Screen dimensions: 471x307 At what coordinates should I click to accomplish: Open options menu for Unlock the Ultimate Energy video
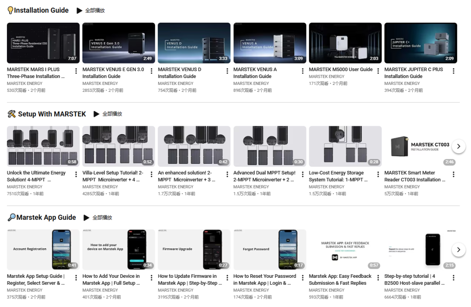point(76,174)
